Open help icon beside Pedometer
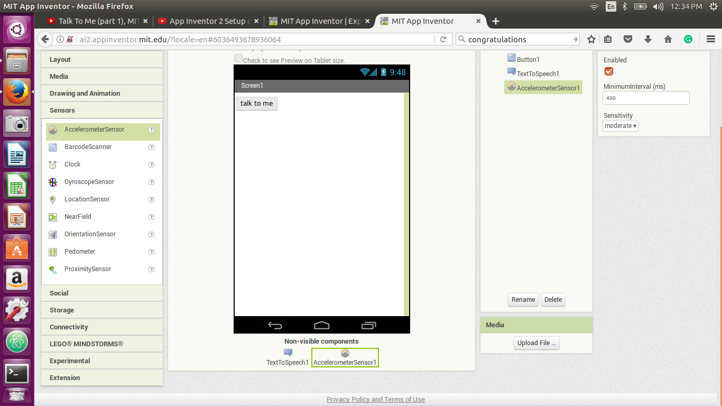Viewport: 722px width, 406px height. [151, 252]
